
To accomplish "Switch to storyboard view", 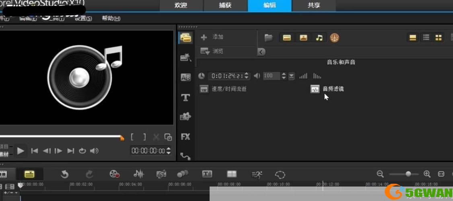I will point(3,174).
